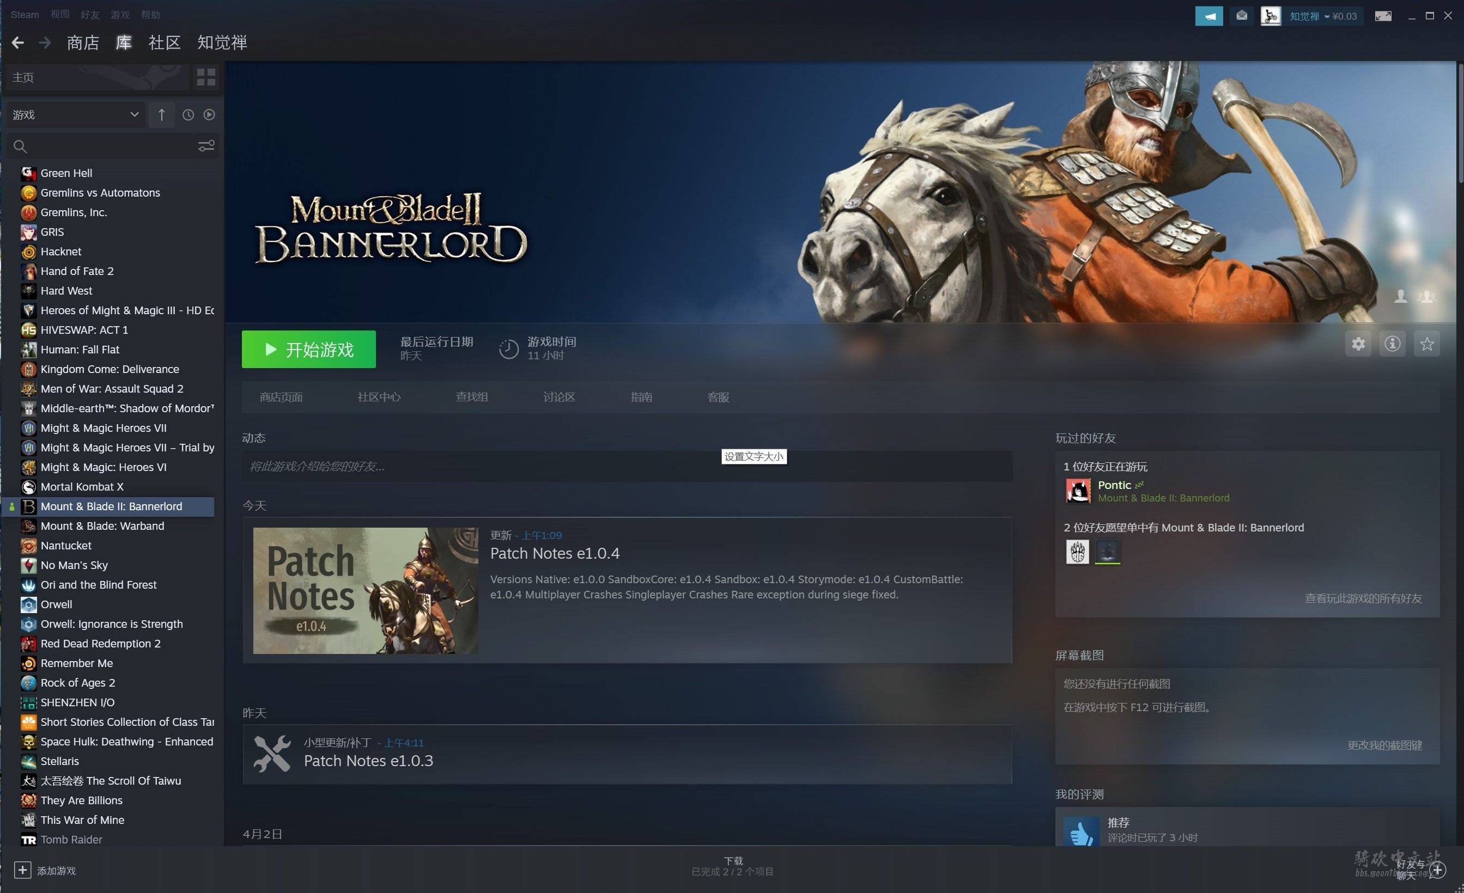Open the 游戏 category dropdown
This screenshot has height=893, width=1464.
pos(75,114)
